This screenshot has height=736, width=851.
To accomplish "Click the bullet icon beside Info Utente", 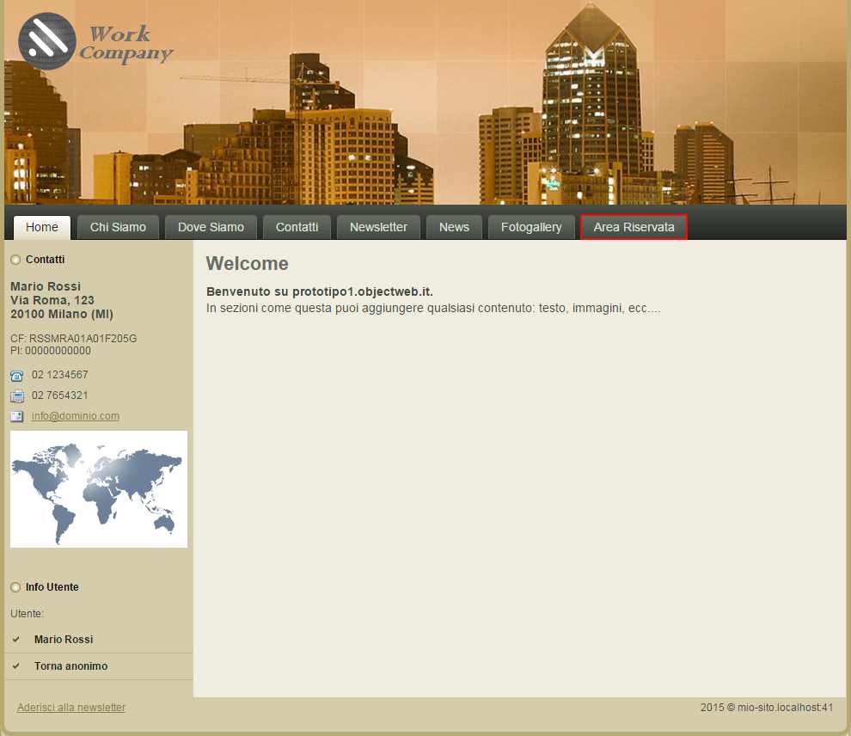I will (15, 587).
